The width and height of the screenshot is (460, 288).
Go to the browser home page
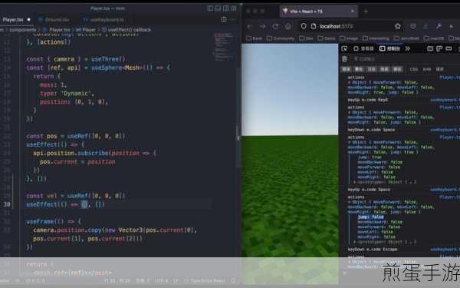point(288,27)
